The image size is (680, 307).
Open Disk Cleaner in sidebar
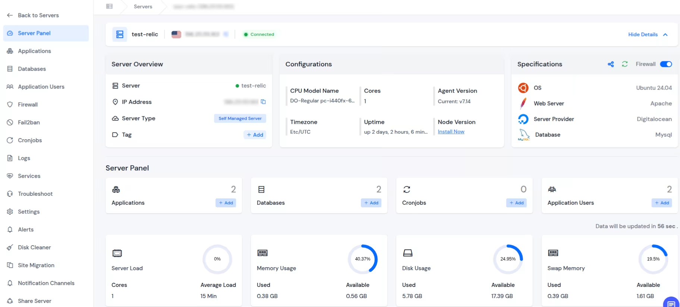tap(34, 247)
